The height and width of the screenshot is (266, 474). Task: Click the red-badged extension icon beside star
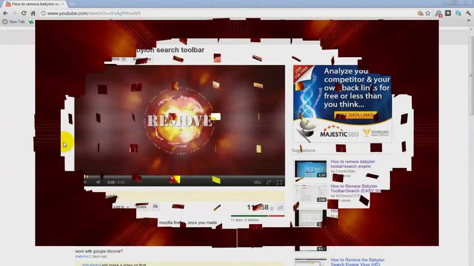(x=438, y=13)
